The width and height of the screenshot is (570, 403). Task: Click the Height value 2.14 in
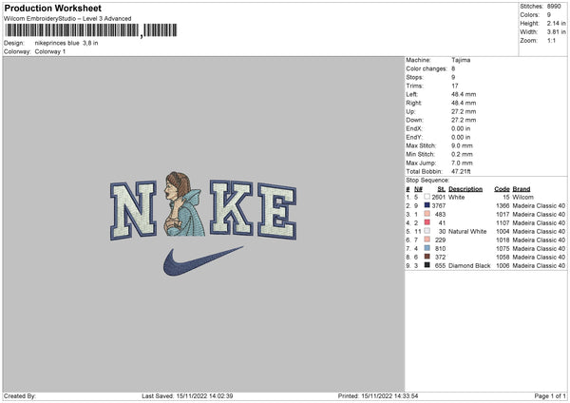(556, 23)
